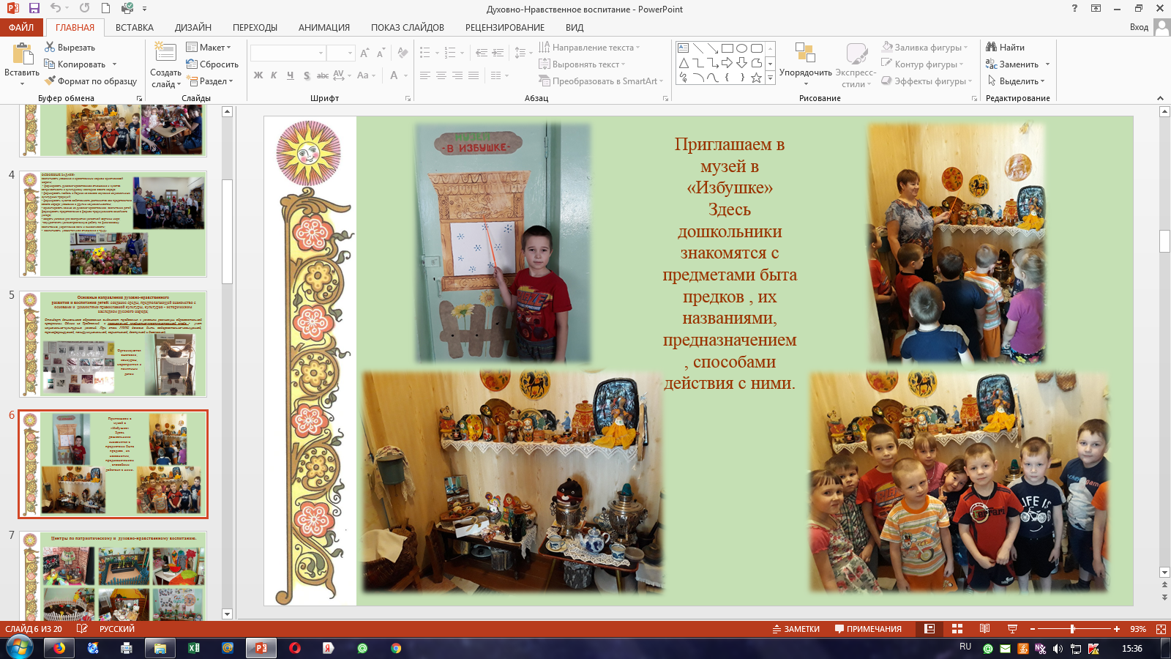Click the Создать слайд new slide icon
The width and height of the screenshot is (1171, 659).
(165, 55)
